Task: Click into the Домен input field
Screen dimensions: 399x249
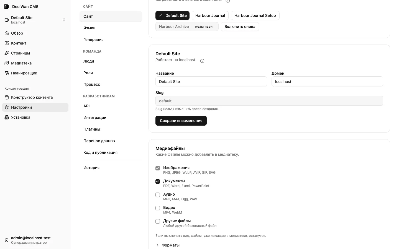Action: (327, 82)
